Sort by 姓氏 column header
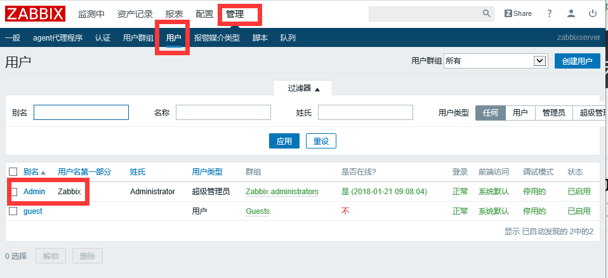The width and height of the screenshot is (608, 278). click(x=138, y=172)
